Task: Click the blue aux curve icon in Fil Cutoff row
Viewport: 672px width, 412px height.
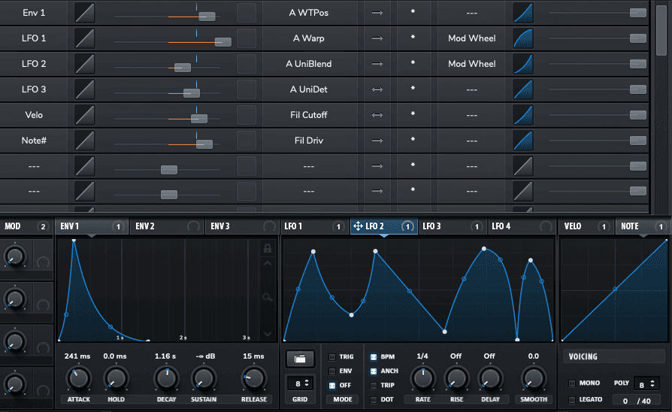Action: pos(523,115)
